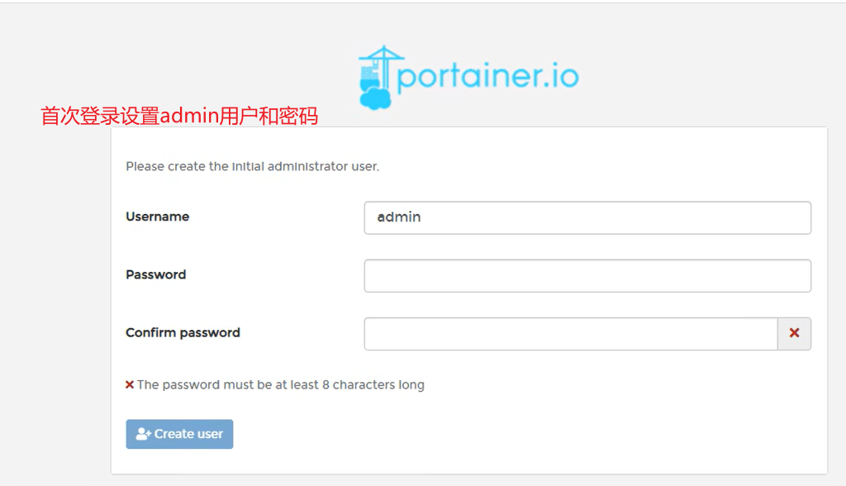Select the Confirm password input box
The image size is (846, 486).
pos(571,334)
